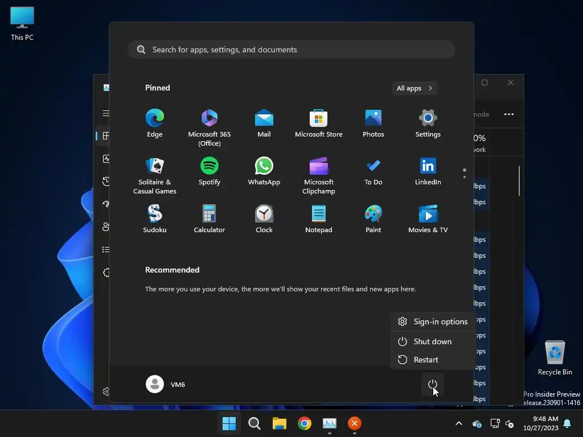Click the Power button in Start menu

click(x=433, y=384)
